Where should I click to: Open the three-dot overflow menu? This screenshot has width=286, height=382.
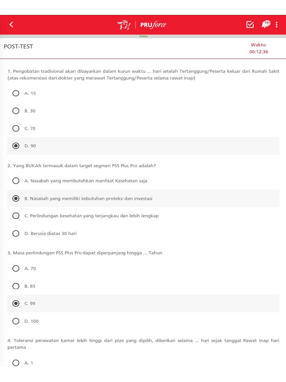click(x=276, y=25)
